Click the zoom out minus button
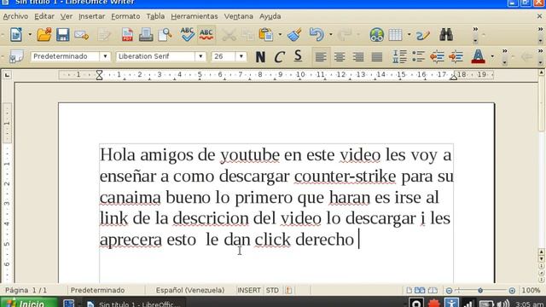 450,290
